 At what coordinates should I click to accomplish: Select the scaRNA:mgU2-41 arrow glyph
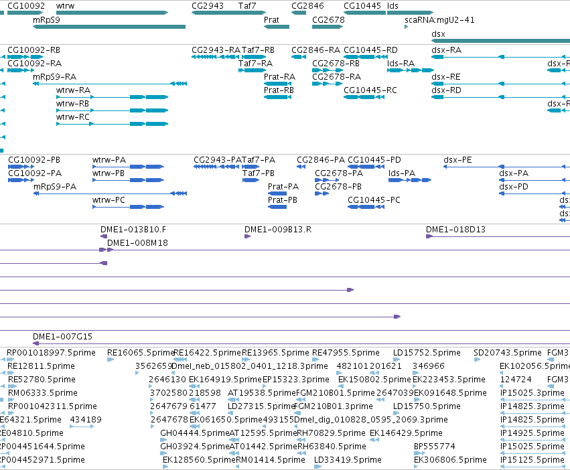coord(406,27)
